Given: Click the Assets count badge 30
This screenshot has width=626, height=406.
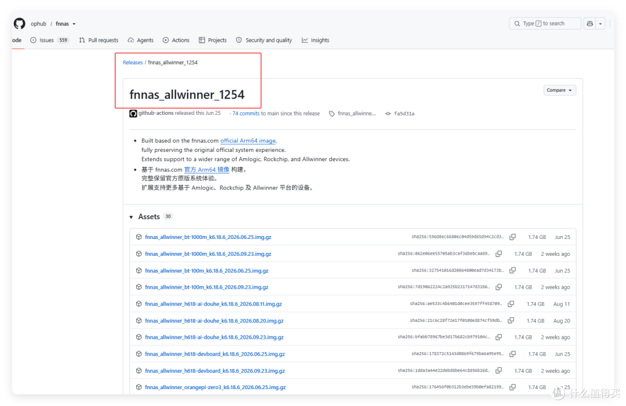Looking at the screenshot, I should point(168,216).
